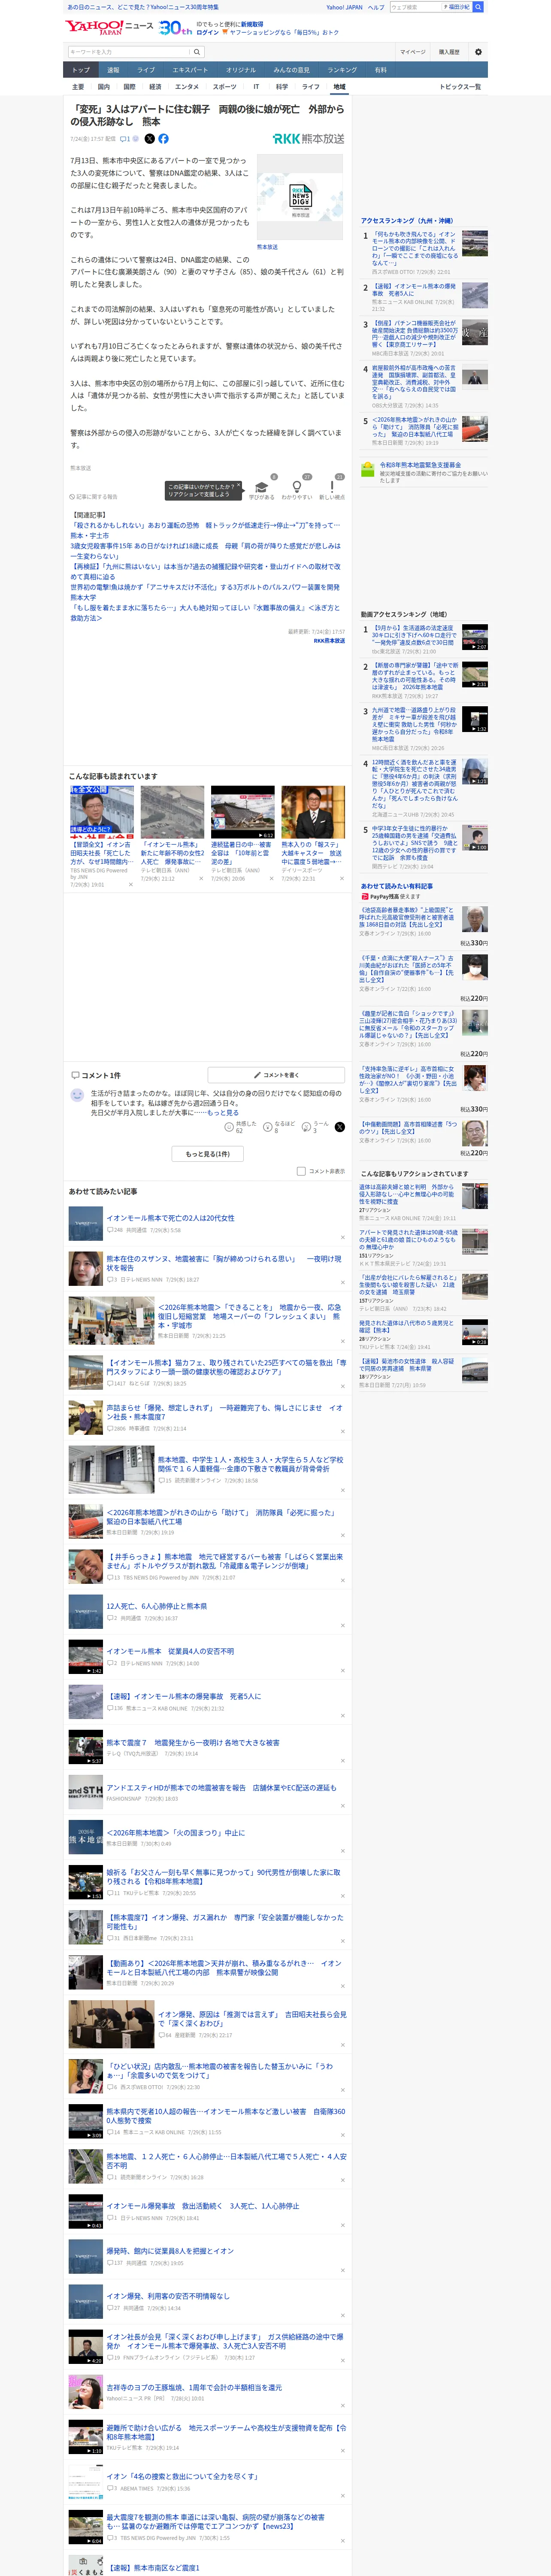551x2576 pixels.
Task: Open the 'イオンモール熊本 従業員4人の安否不明' article
Action: pyautogui.click(x=170, y=1651)
